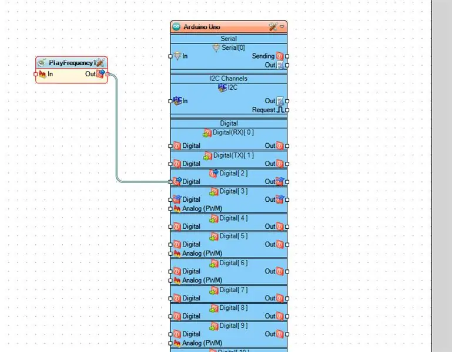Screen dimensions: 452x352
Task: Click the connected Digital[2] Digital input pin
Action: pyautogui.click(x=170, y=182)
